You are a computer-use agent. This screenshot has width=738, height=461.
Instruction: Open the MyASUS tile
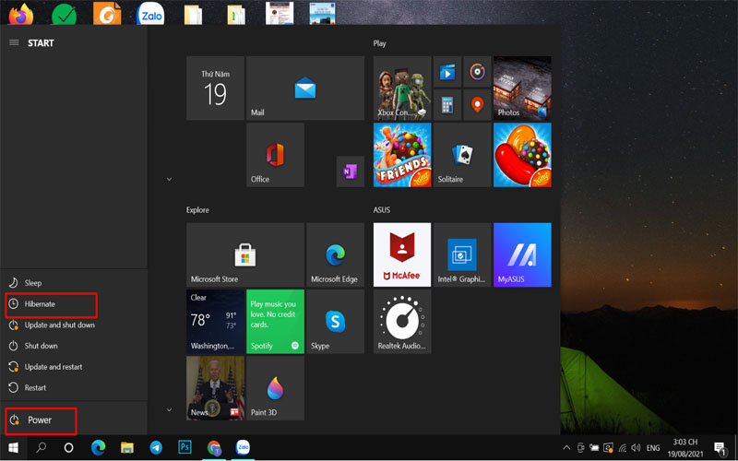point(522,254)
